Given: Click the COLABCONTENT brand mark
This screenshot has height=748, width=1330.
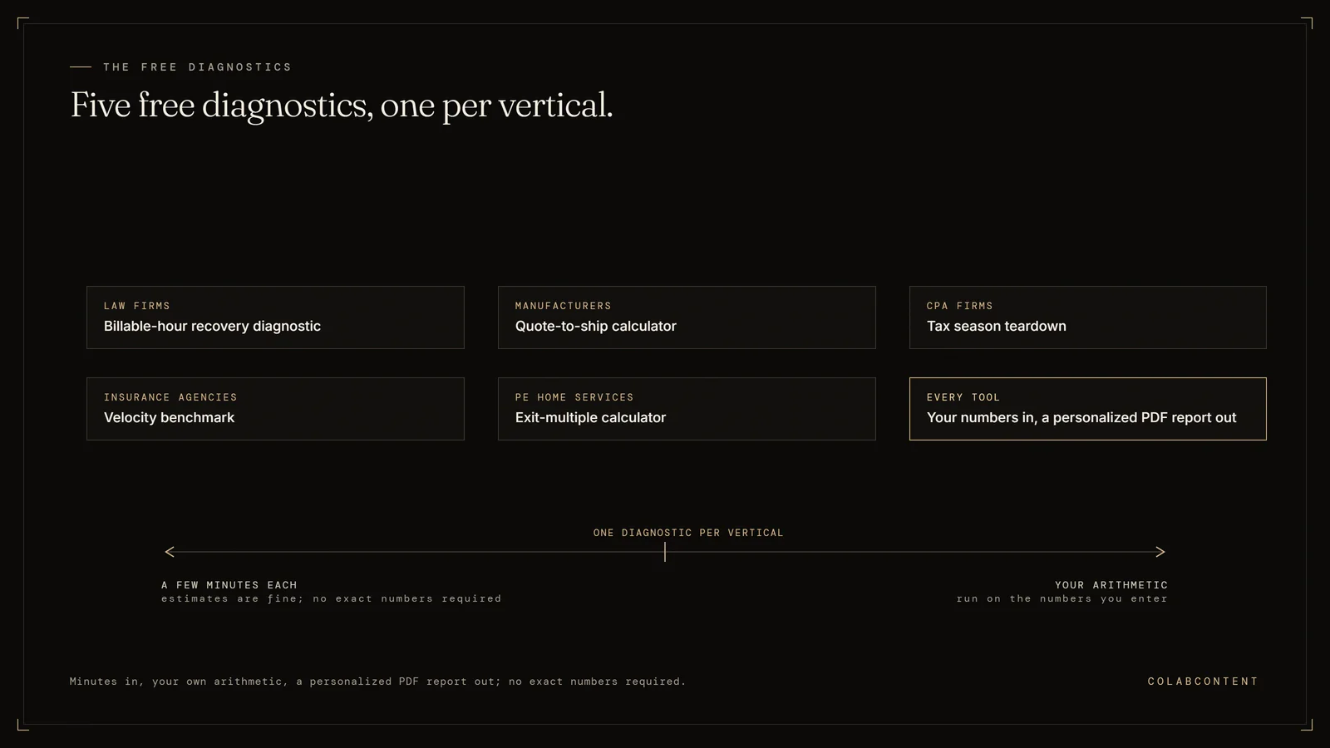Looking at the screenshot, I should (1203, 682).
